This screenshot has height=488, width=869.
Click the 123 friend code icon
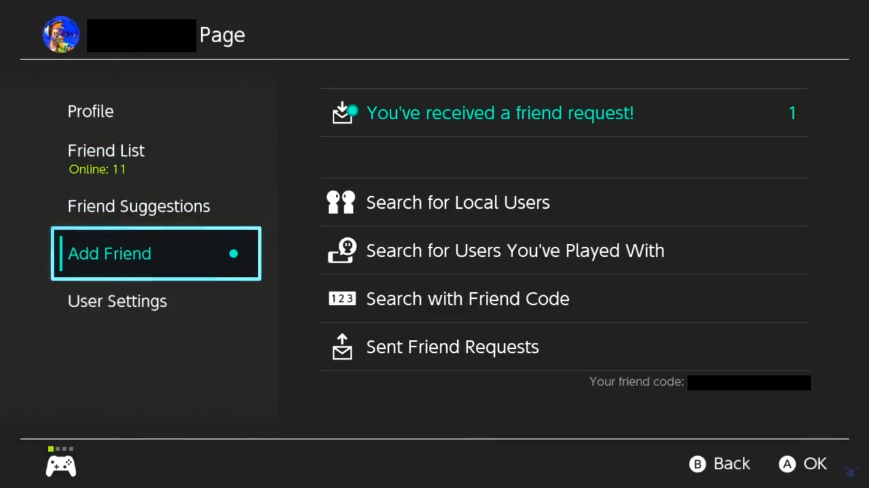click(x=342, y=299)
